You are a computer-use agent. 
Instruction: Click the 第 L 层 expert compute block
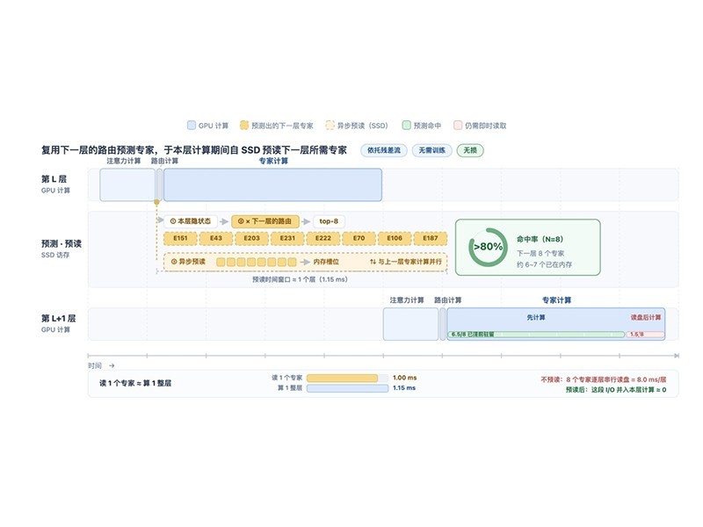point(272,184)
